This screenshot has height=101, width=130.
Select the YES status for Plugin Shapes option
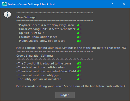tap(79, 41)
